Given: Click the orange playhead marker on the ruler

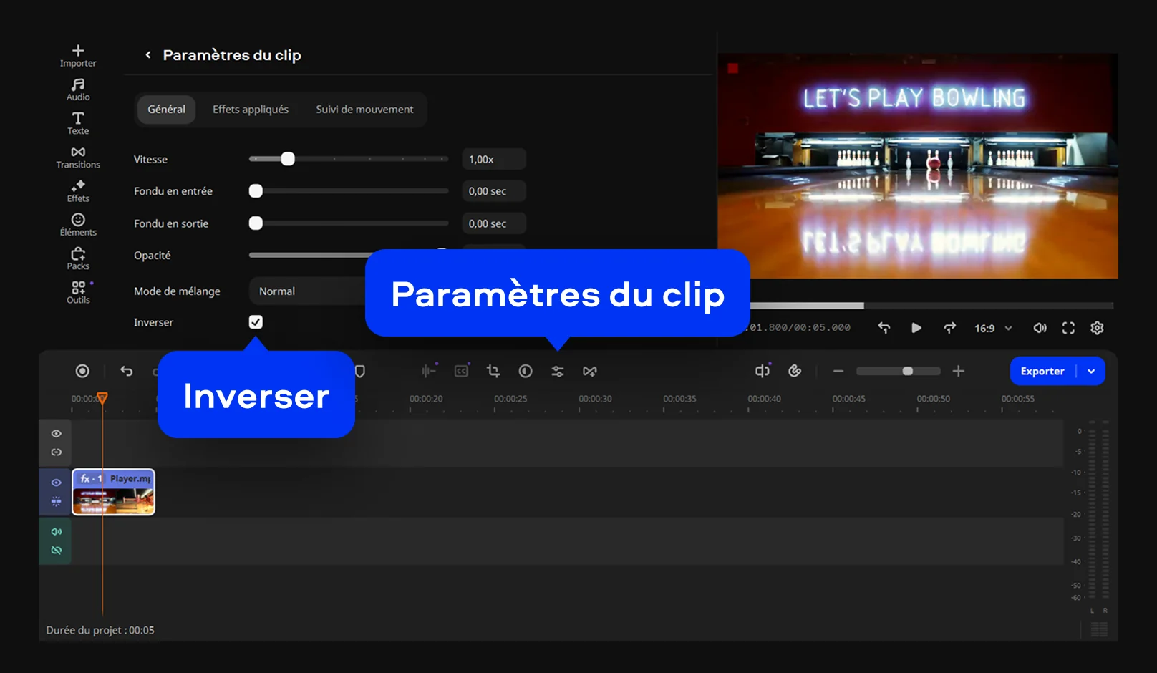Looking at the screenshot, I should pyautogui.click(x=102, y=397).
